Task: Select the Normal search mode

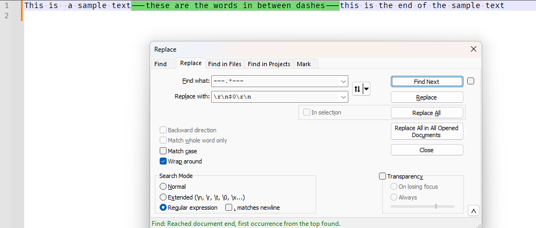Action: pyautogui.click(x=163, y=187)
